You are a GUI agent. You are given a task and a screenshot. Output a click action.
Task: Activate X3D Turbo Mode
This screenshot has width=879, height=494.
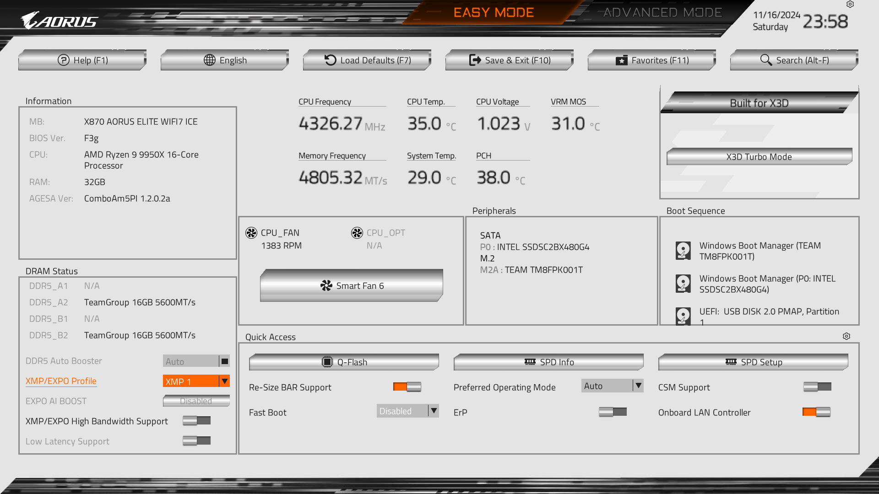pyautogui.click(x=759, y=157)
